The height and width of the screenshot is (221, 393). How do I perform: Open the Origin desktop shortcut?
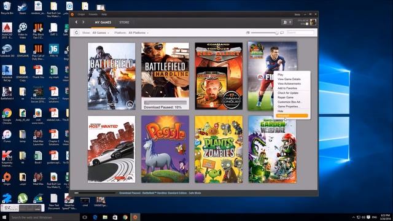click(7, 179)
